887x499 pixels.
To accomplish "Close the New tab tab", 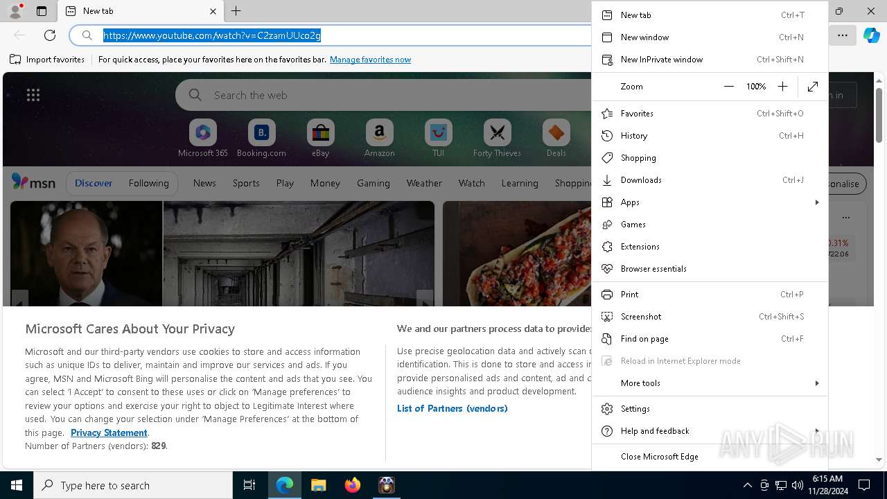I will (x=213, y=11).
